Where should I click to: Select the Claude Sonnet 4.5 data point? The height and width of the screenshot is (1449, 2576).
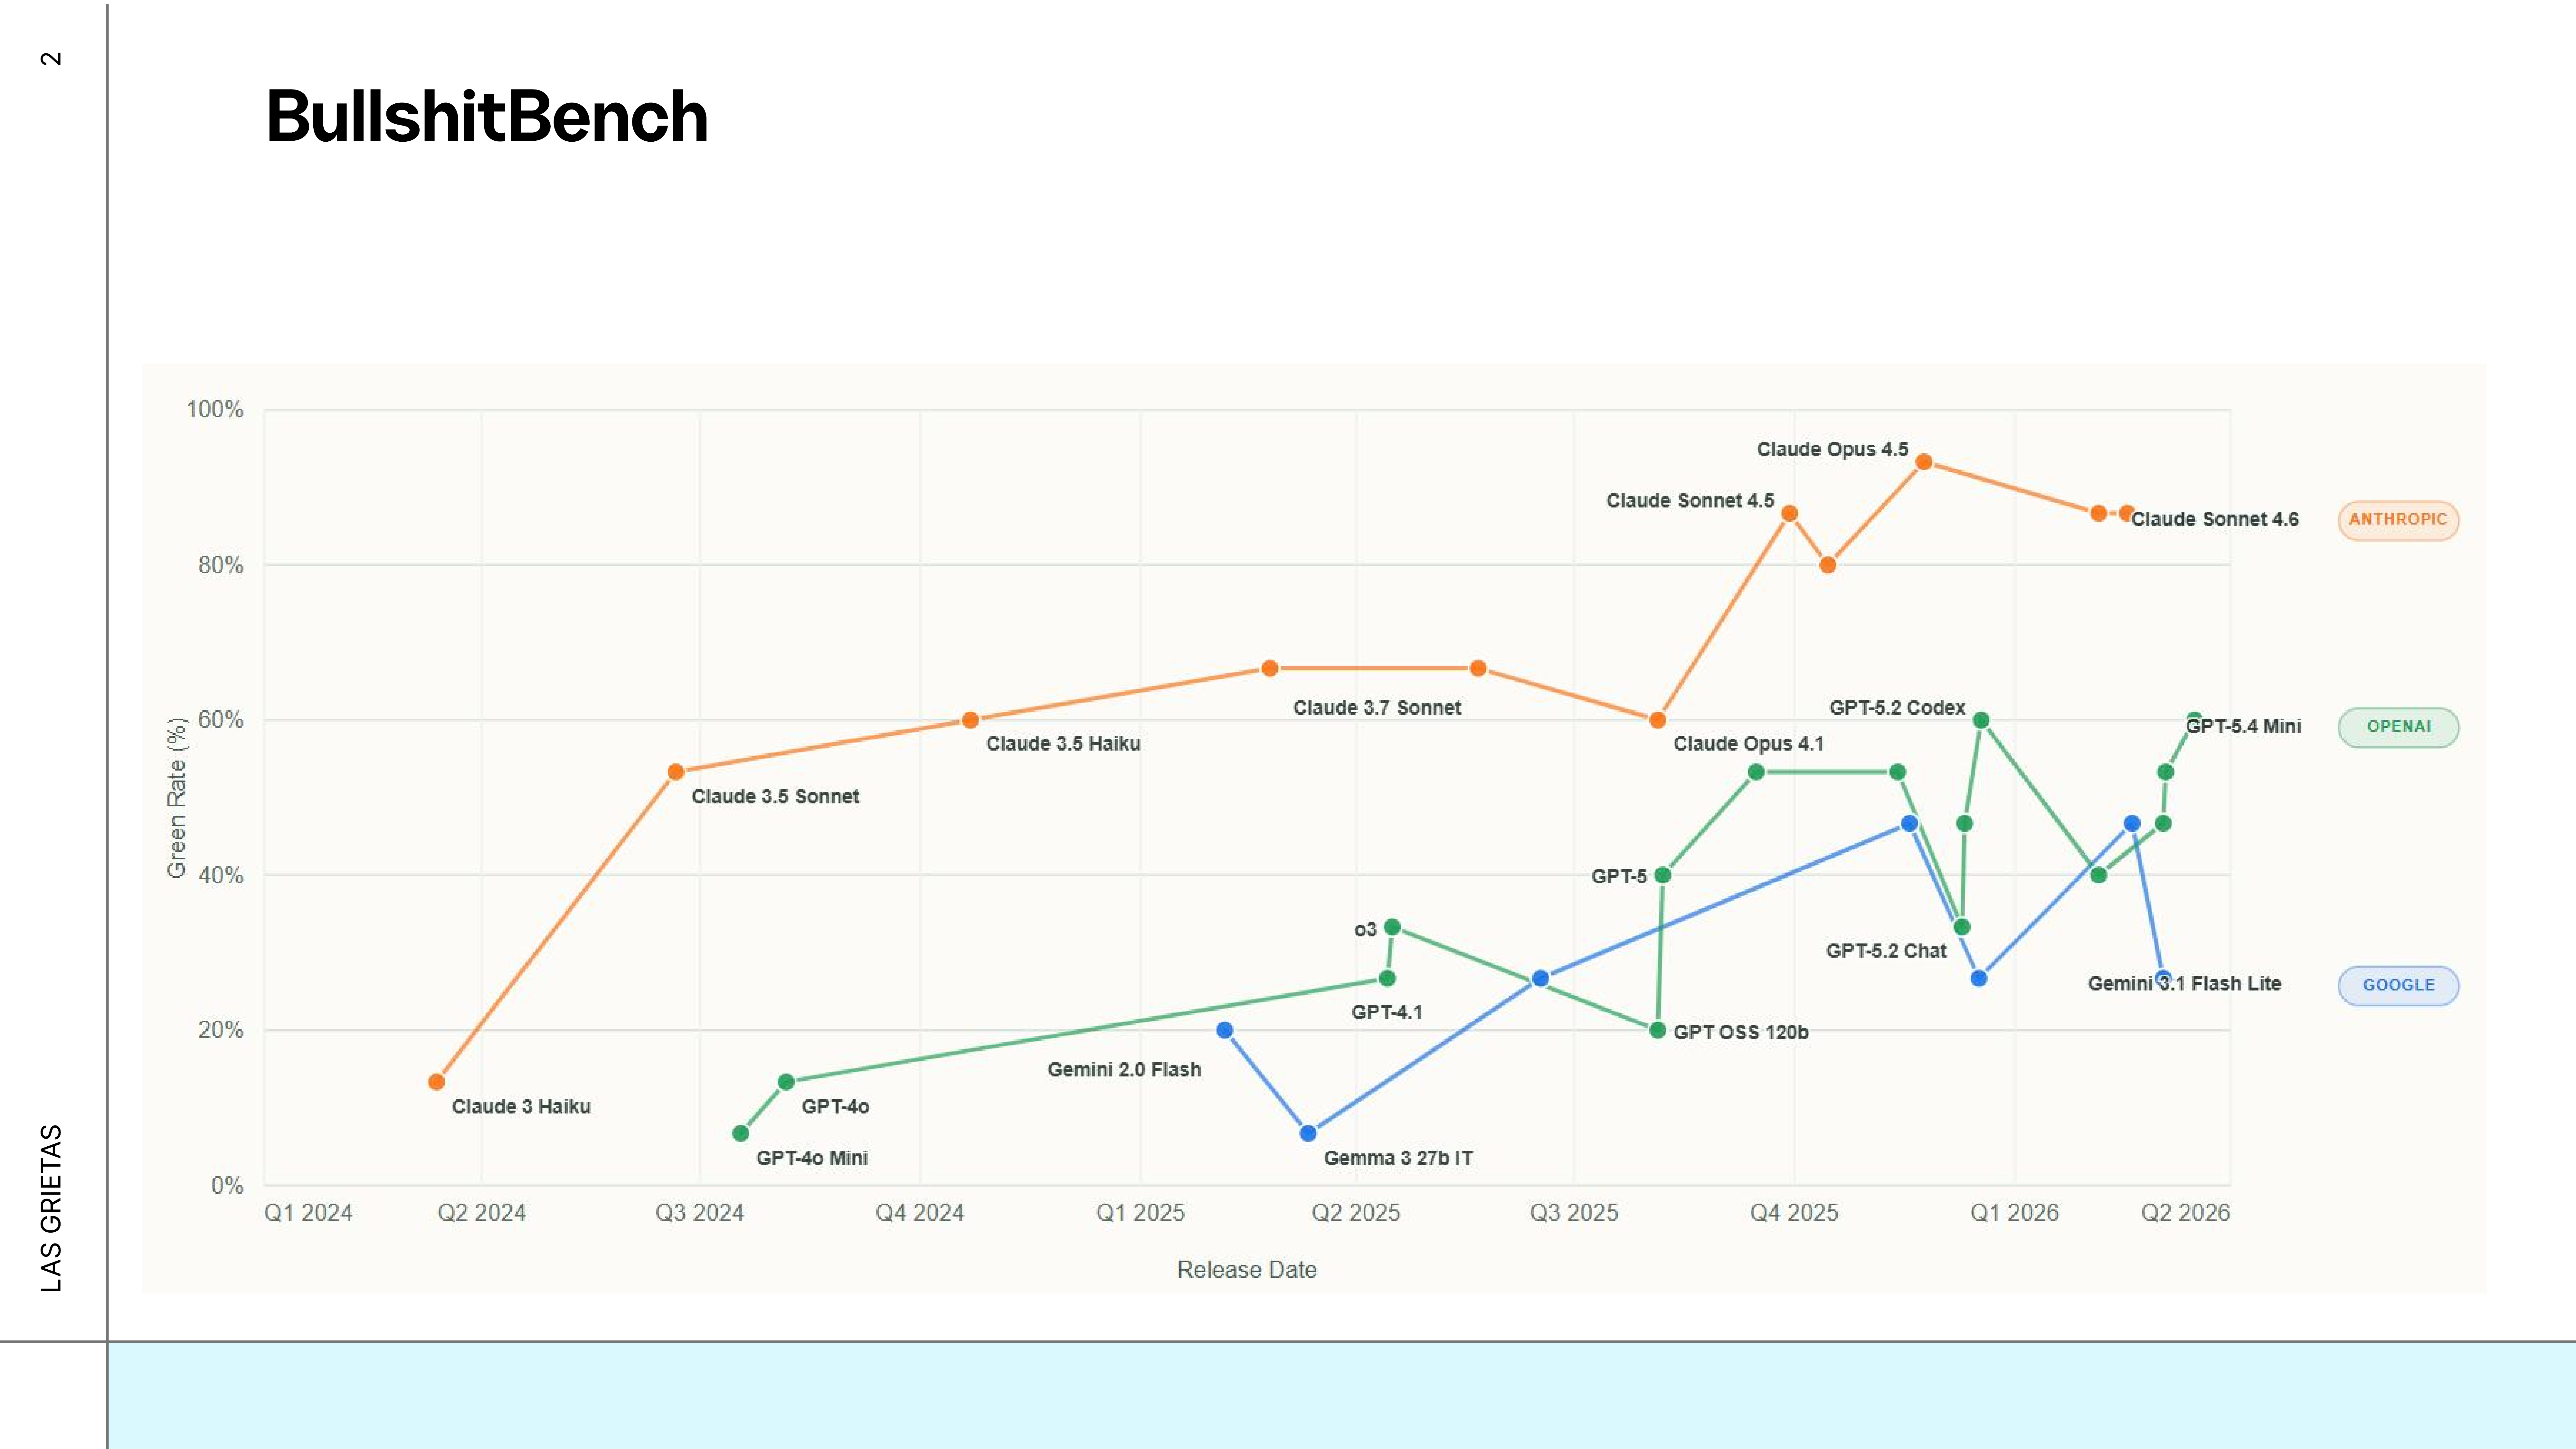(x=1790, y=513)
